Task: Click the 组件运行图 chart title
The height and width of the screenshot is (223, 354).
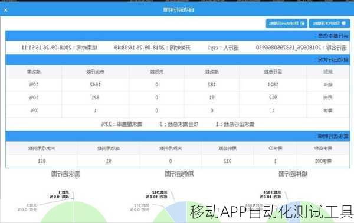Action: (293, 174)
